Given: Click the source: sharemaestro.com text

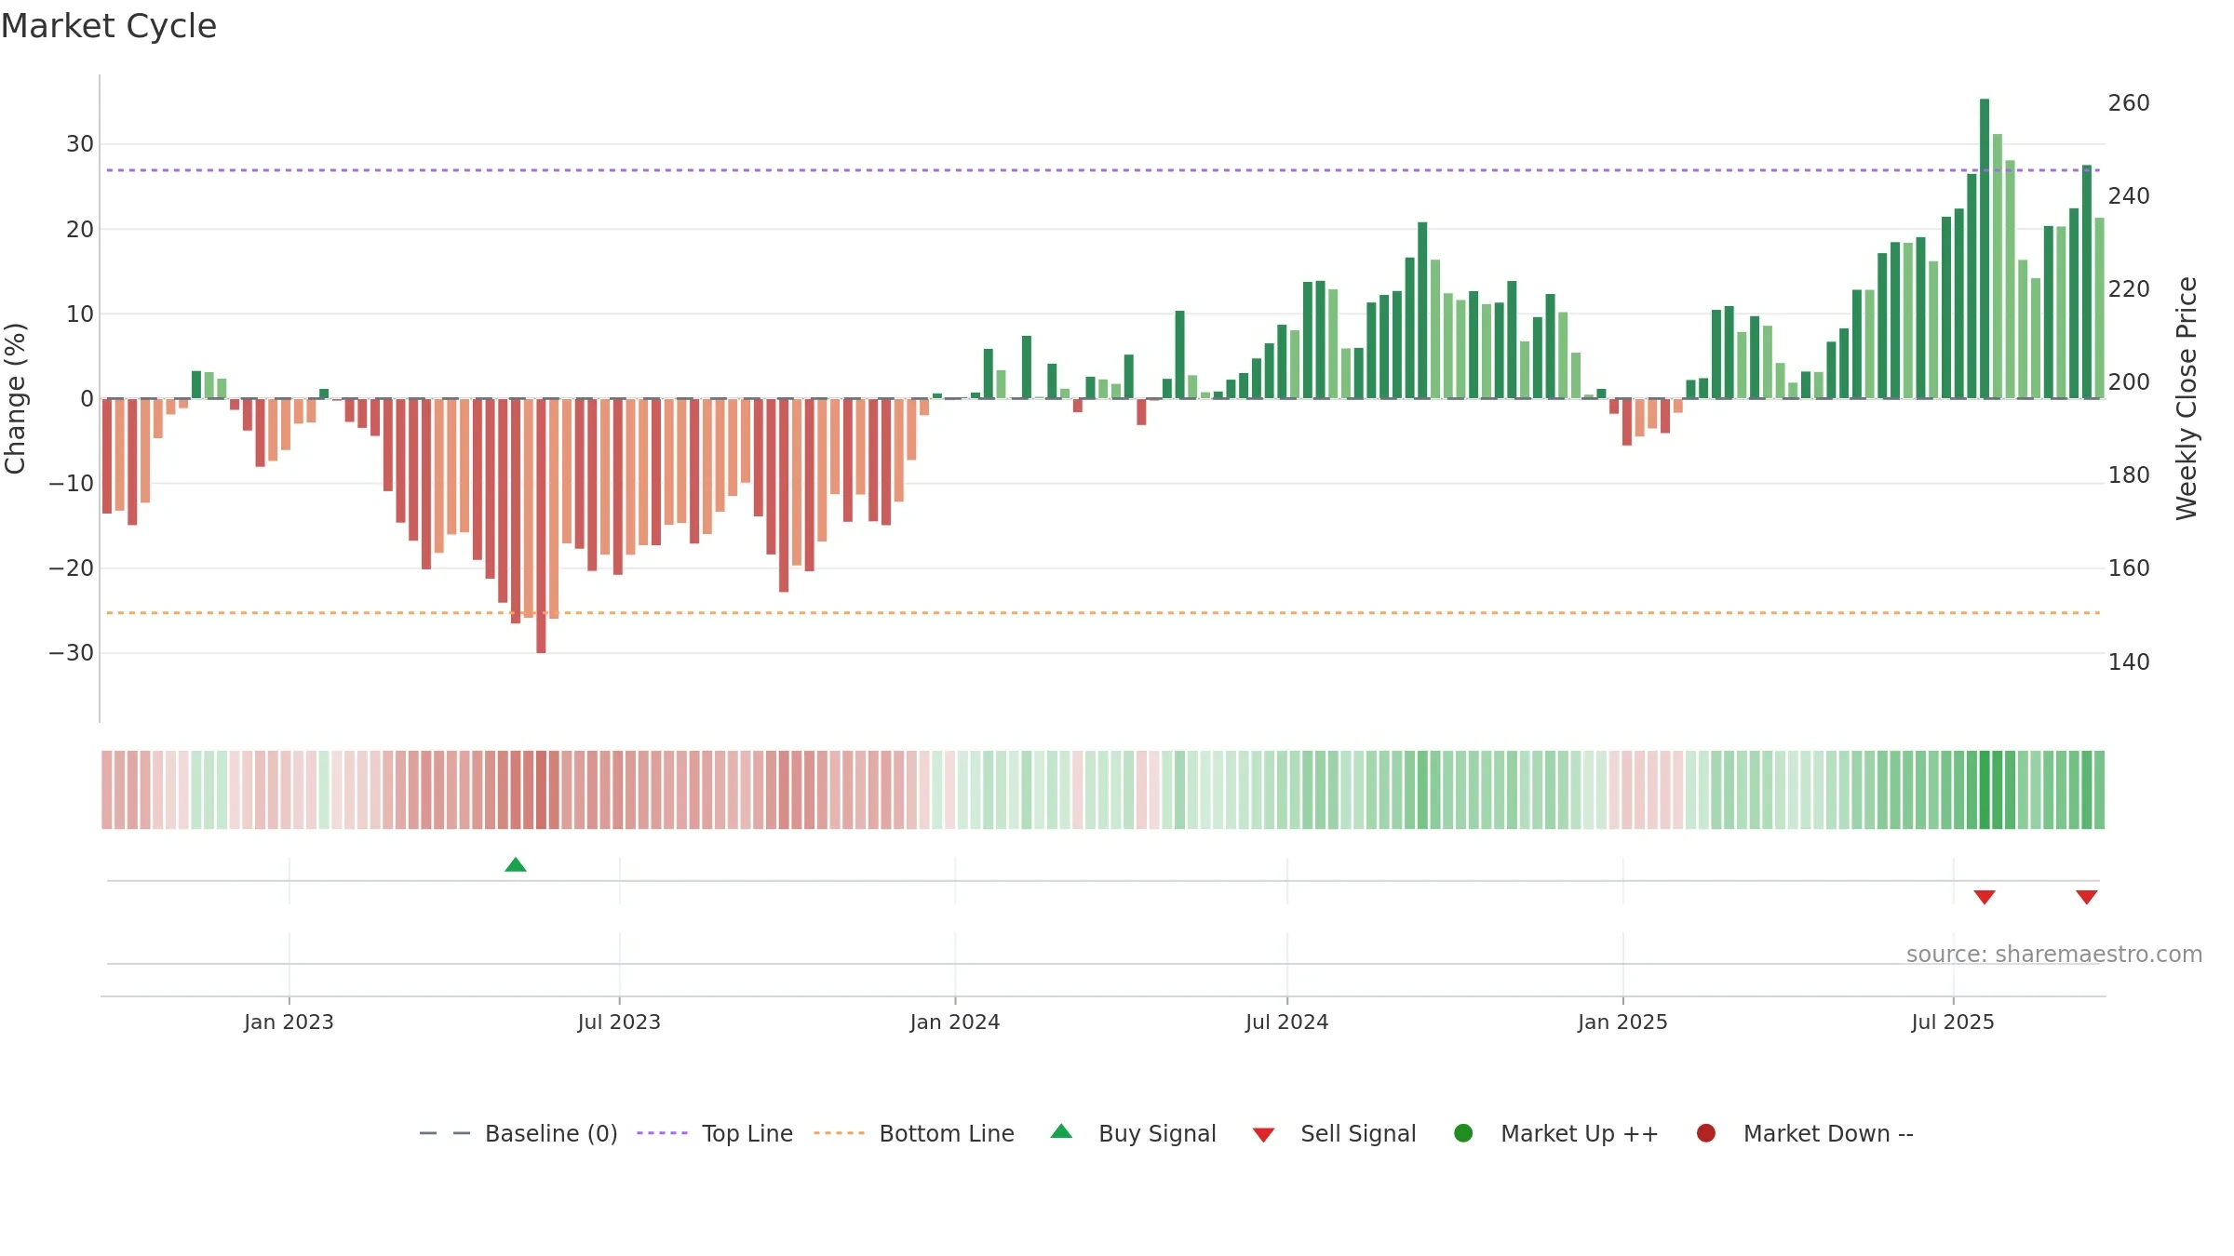Looking at the screenshot, I should (2054, 954).
